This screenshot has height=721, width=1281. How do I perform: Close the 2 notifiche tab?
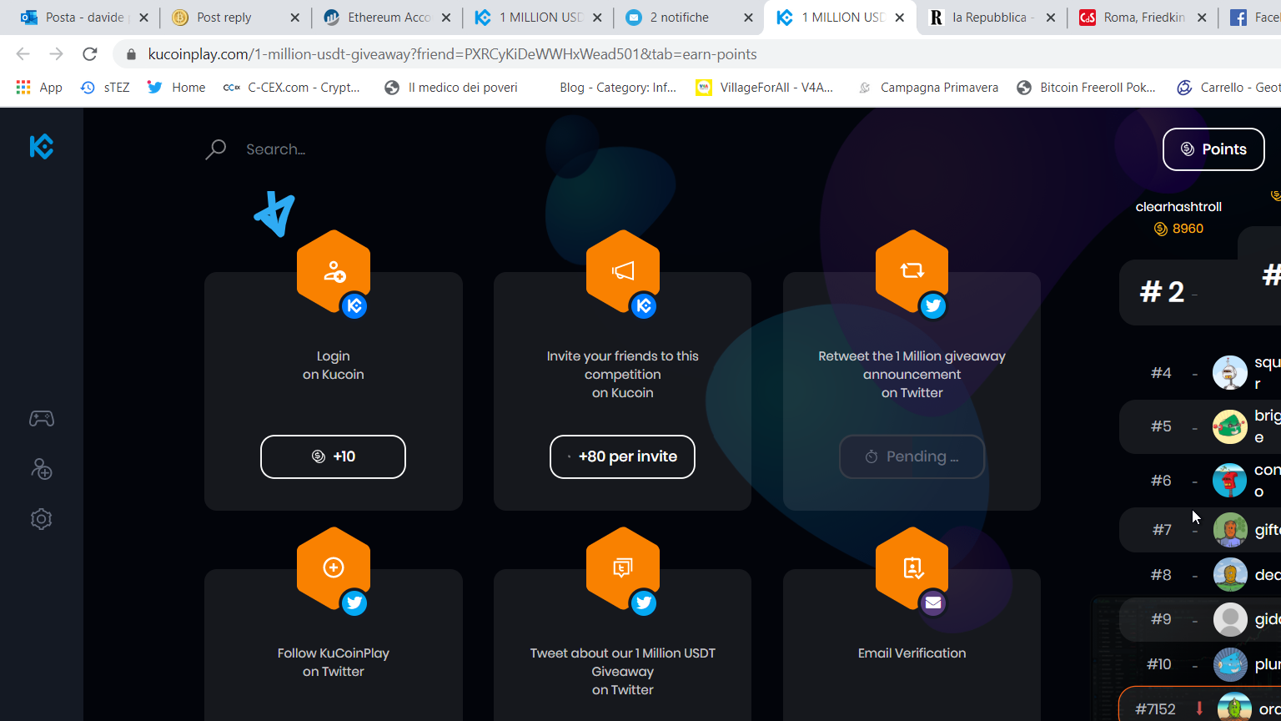point(748,18)
